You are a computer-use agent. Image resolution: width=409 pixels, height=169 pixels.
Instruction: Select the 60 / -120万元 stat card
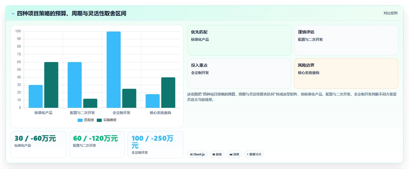(97, 145)
